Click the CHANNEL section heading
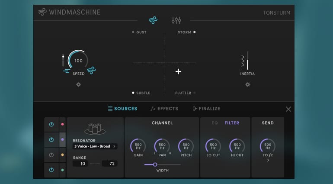333x184 pixels. coord(162,123)
